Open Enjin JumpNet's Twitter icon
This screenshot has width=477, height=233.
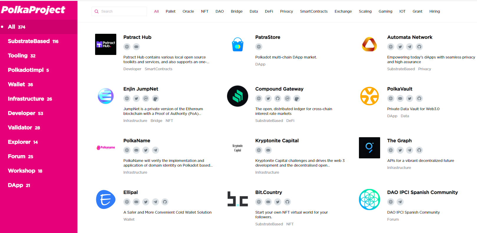pyautogui.click(x=136, y=98)
